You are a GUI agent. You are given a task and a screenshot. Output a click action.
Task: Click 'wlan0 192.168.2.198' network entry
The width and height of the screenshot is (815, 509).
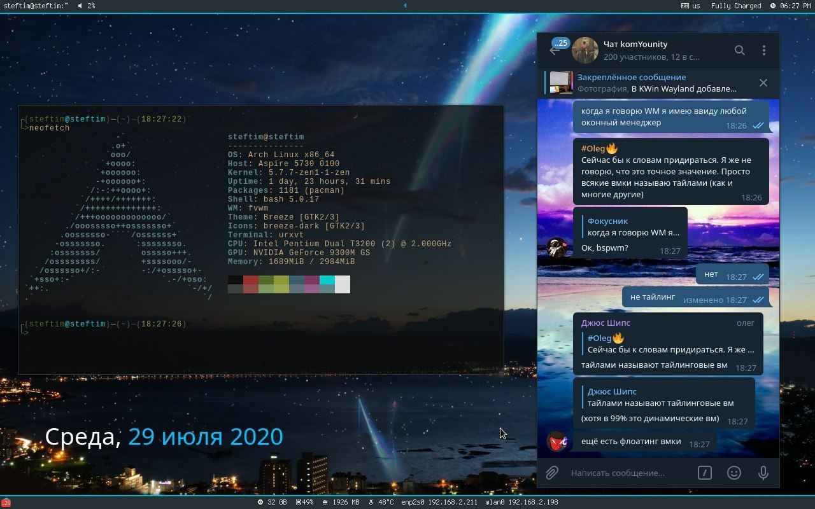[x=521, y=502]
